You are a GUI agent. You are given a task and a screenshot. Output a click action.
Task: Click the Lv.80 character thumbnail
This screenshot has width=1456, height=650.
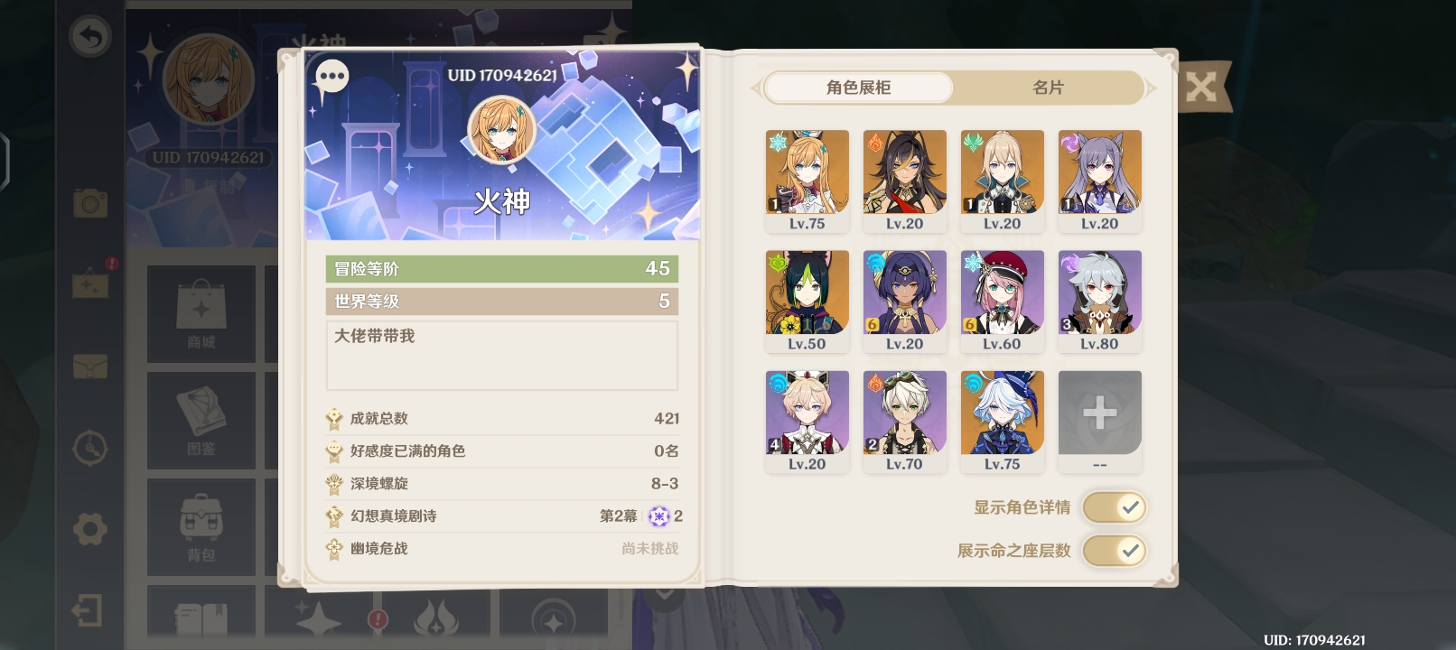click(1099, 302)
